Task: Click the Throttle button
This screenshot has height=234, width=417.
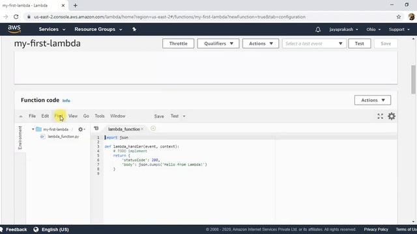Action: click(178, 44)
